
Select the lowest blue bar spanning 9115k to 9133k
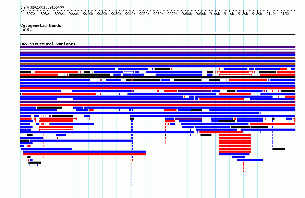[x=250, y=160]
